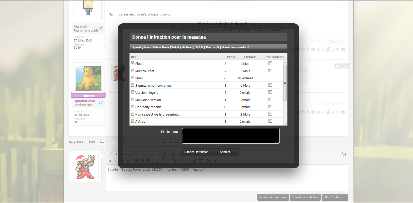Open Smashir's profile link
413x203 pixels.
80,27
